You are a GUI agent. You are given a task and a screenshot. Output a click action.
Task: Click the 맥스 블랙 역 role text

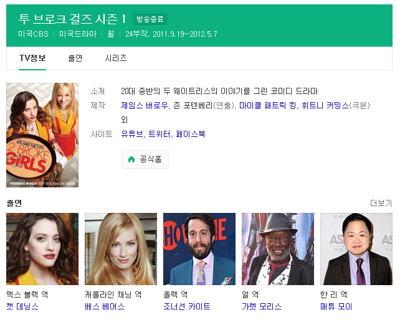point(27,294)
